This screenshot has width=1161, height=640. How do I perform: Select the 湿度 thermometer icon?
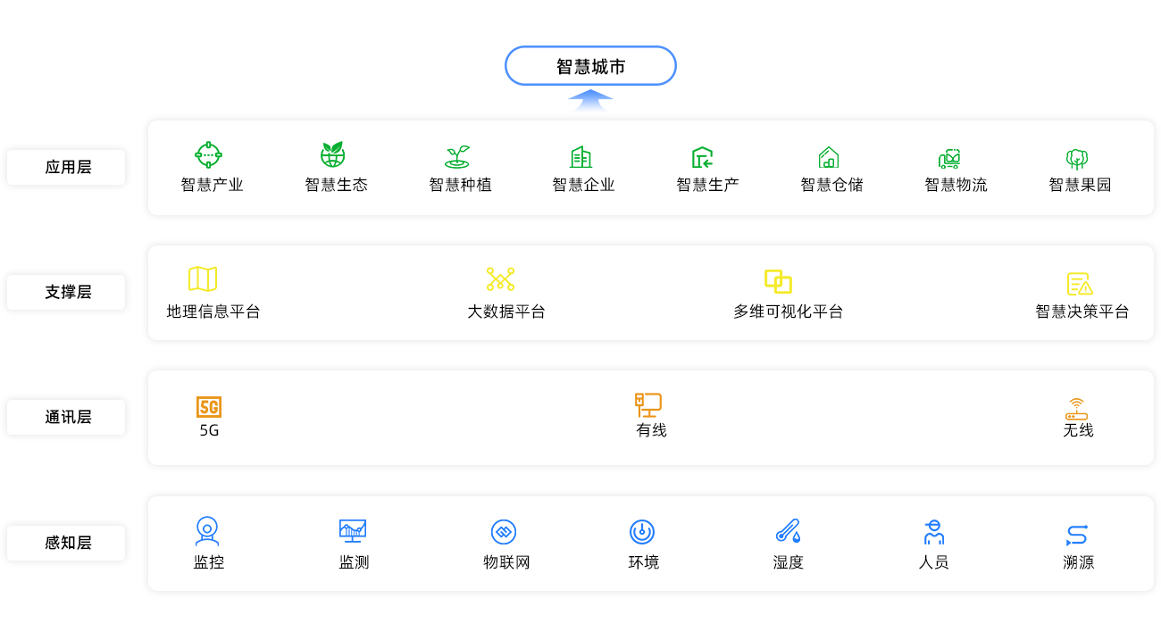point(786,530)
